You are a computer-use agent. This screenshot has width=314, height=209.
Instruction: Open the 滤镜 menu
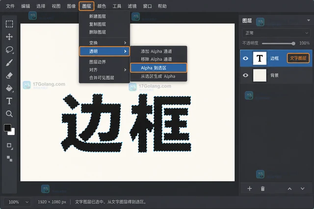click(x=132, y=6)
